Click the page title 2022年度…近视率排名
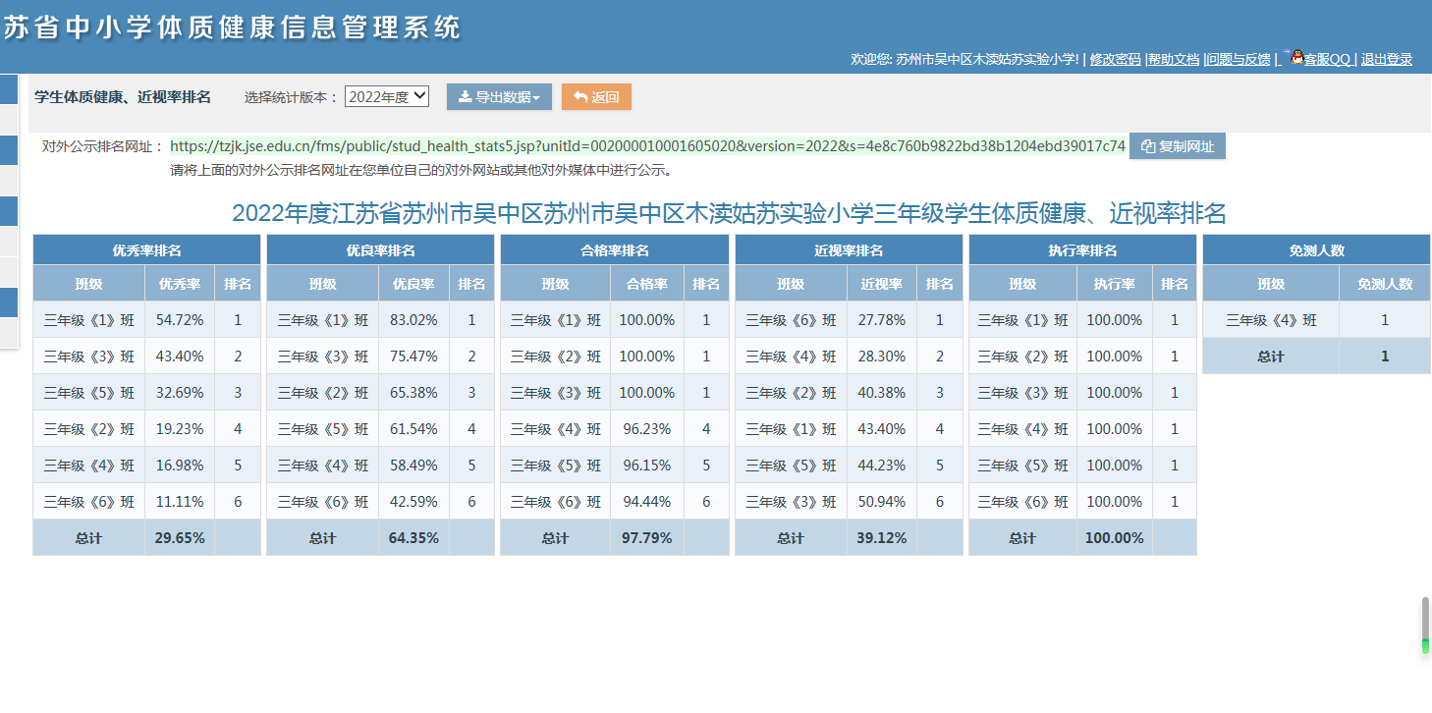The image size is (1432, 713). click(x=729, y=213)
